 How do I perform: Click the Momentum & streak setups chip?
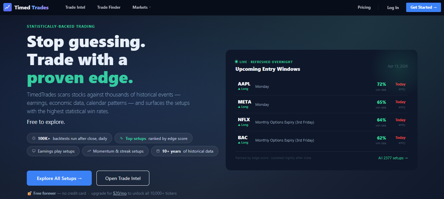116,151
